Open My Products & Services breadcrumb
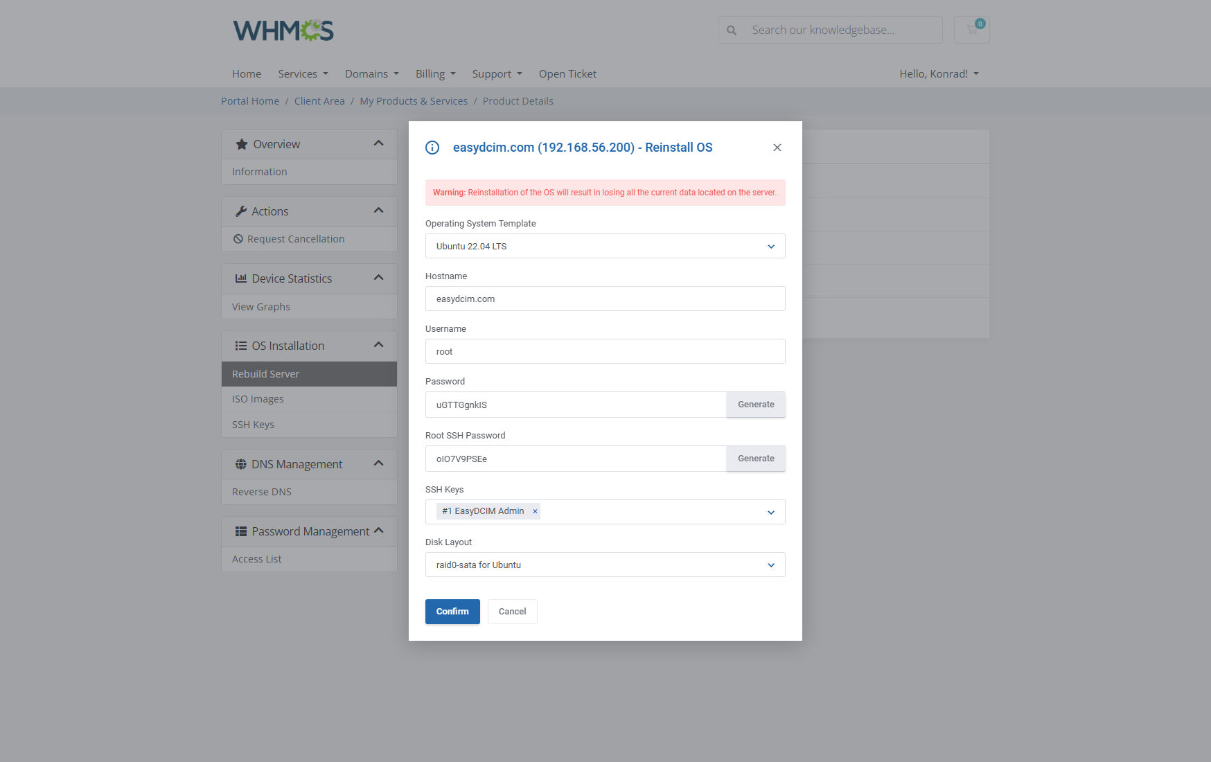The width and height of the screenshot is (1211, 762). pyautogui.click(x=414, y=101)
